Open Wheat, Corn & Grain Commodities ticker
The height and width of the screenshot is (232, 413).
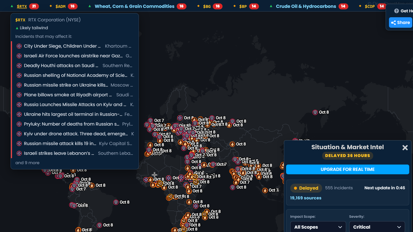pyautogui.click(x=134, y=6)
